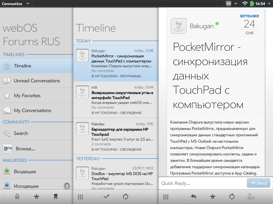Image resolution: width=273 pixels, height=204 pixels.
Task: Tap the bookmark icon in left toolbar
Action: point(55,197)
